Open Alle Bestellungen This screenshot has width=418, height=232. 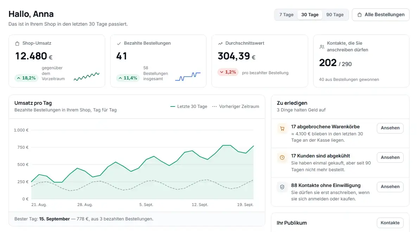[x=380, y=15]
